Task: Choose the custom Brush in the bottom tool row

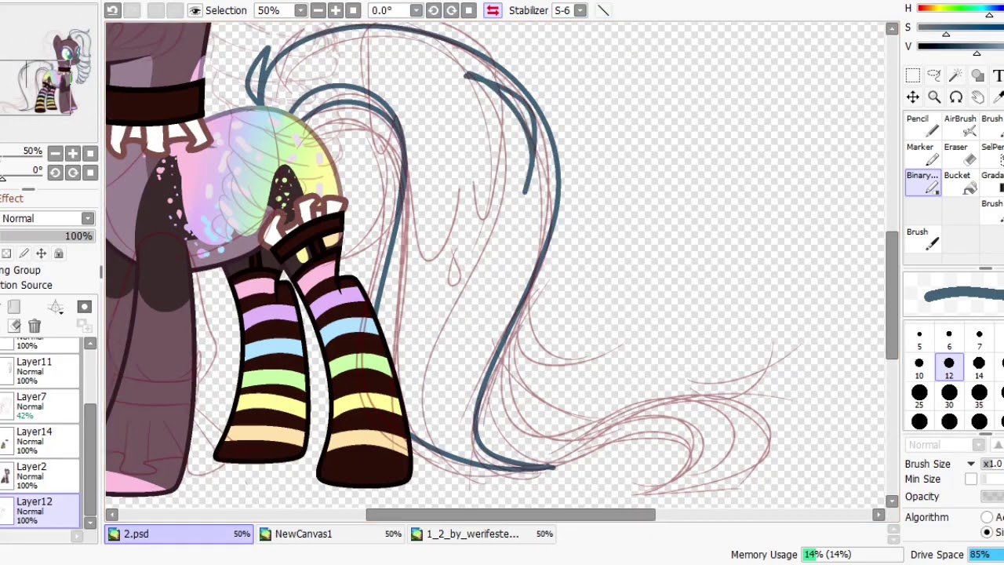Action: [x=922, y=239]
